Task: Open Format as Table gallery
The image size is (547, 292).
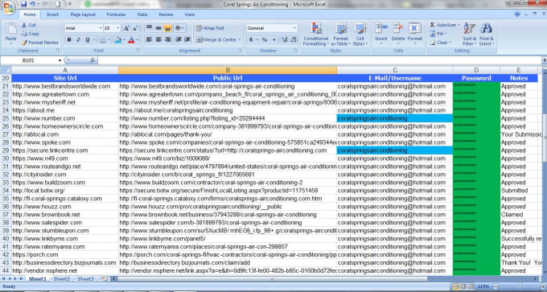Action: tap(340, 35)
